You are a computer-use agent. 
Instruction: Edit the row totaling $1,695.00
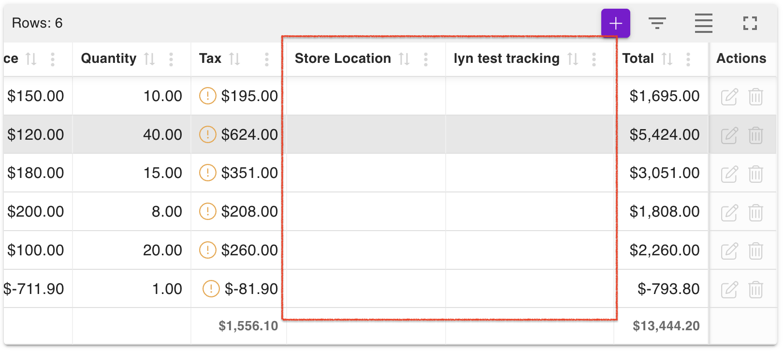(x=729, y=96)
